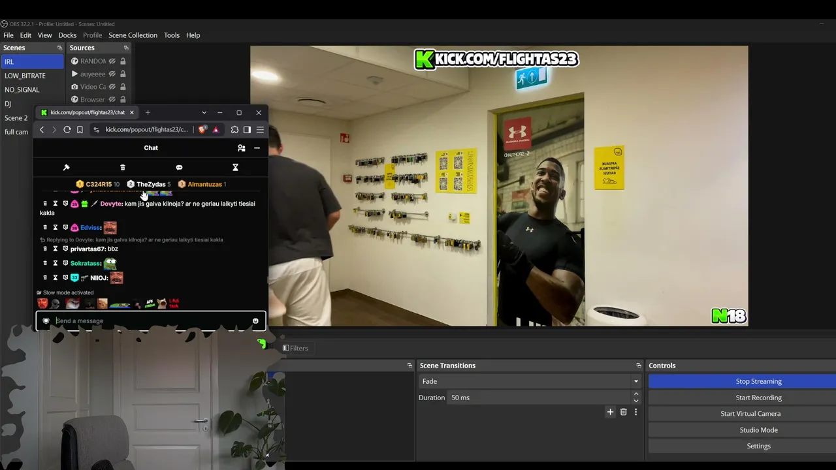Open the Scene Collection menu
This screenshot has height=470, width=836.
point(133,35)
